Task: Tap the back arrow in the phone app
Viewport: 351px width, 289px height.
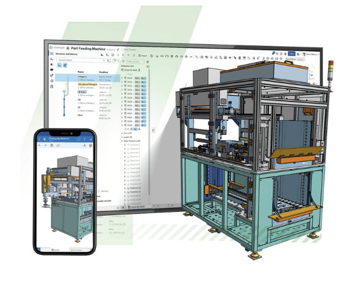Action: pyautogui.click(x=40, y=139)
